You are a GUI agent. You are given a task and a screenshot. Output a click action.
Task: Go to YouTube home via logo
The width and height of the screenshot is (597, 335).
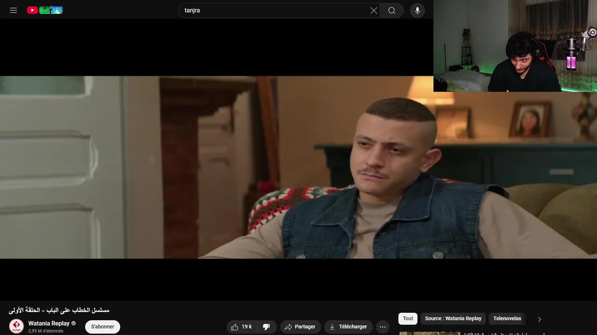tap(45, 10)
